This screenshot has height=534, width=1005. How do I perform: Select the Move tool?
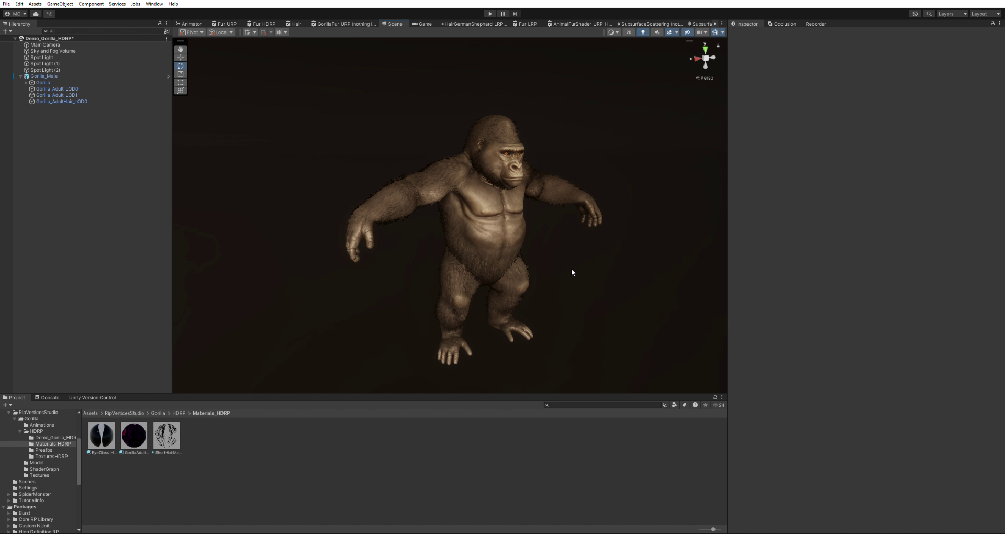pos(181,58)
